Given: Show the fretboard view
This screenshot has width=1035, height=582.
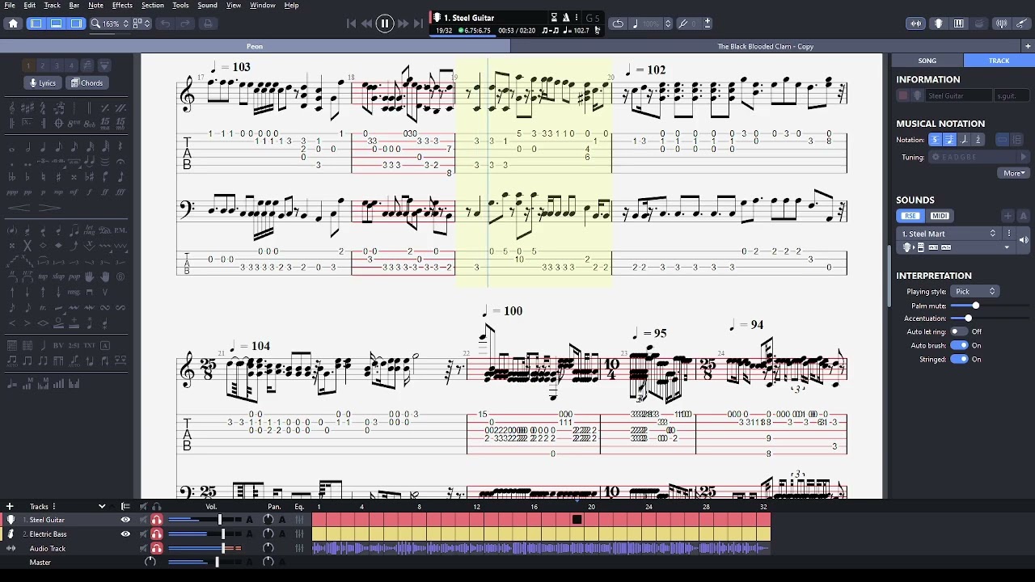Looking at the screenshot, I should coord(939,23).
